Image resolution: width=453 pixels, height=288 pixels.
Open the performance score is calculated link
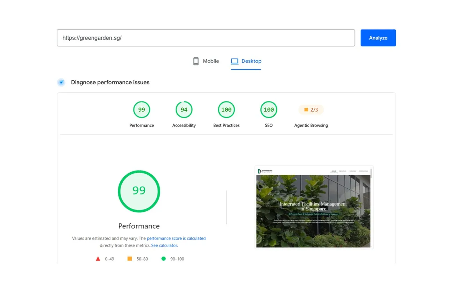[x=176, y=238]
